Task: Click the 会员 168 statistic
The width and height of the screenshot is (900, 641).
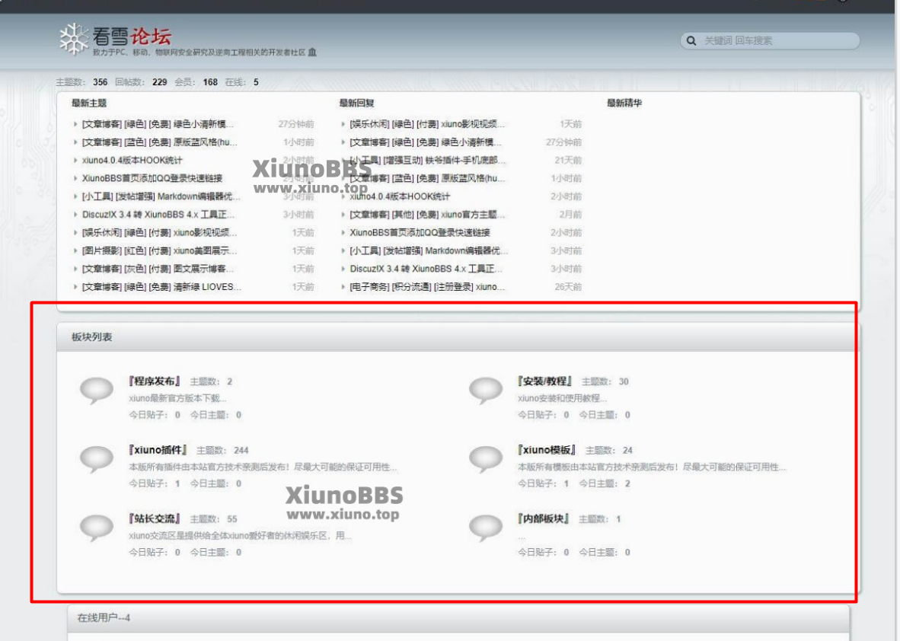Action: click(196, 82)
